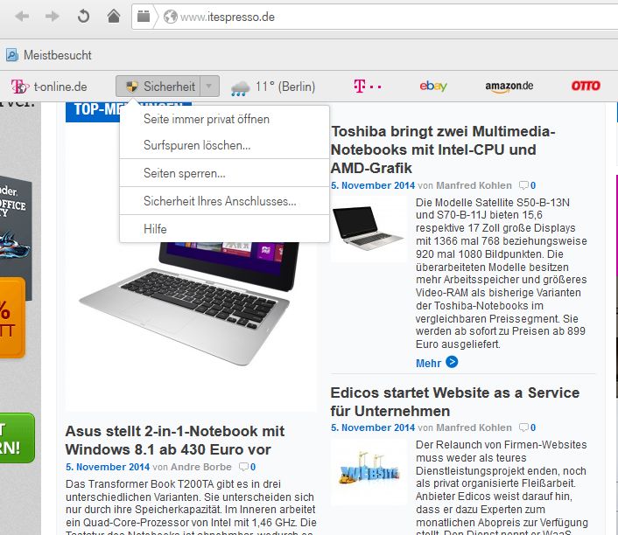Open the Berlin weather widget
The width and height of the screenshot is (618, 535).
point(273,87)
